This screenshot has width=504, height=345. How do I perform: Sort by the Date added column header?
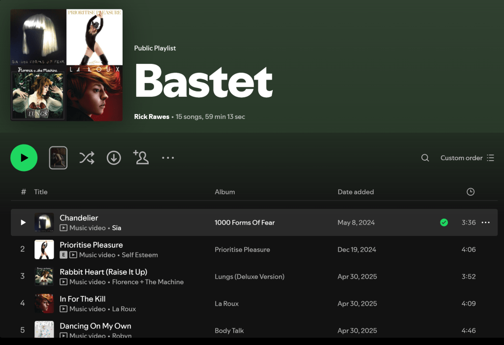(355, 192)
